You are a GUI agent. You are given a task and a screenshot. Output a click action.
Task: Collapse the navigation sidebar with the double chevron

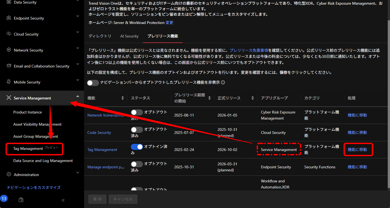tap(63, 200)
